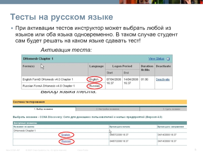Switch to tab 1. Выбор экзамена
The image size is (203, 152).
(x=44, y=109)
